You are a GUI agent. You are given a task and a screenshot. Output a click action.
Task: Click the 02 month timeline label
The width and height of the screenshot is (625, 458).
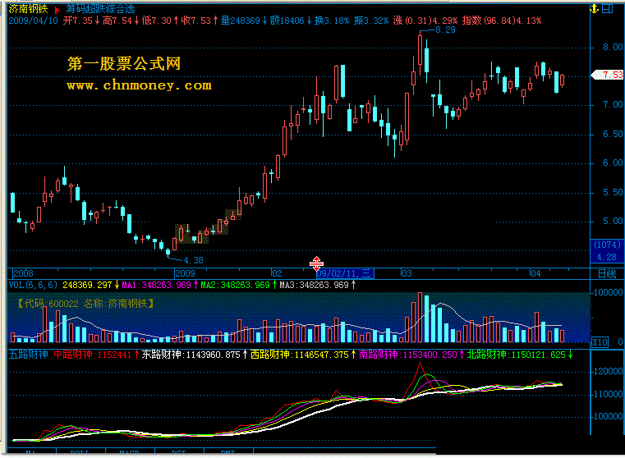pyautogui.click(x=277, y=273)
